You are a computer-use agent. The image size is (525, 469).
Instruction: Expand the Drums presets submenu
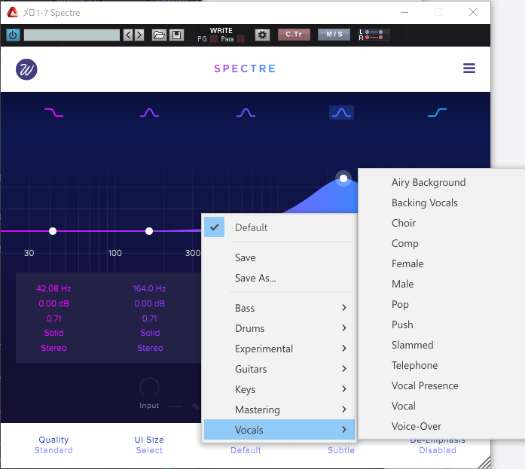[x=279, y=328]
